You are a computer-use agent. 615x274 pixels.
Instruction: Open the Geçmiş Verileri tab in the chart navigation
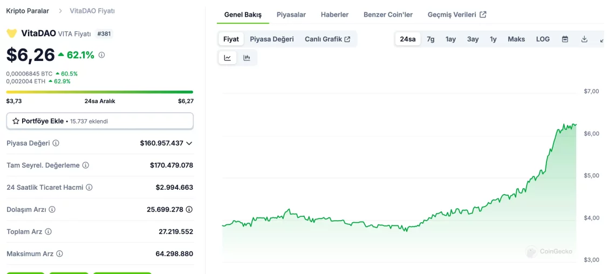(457, 15)
